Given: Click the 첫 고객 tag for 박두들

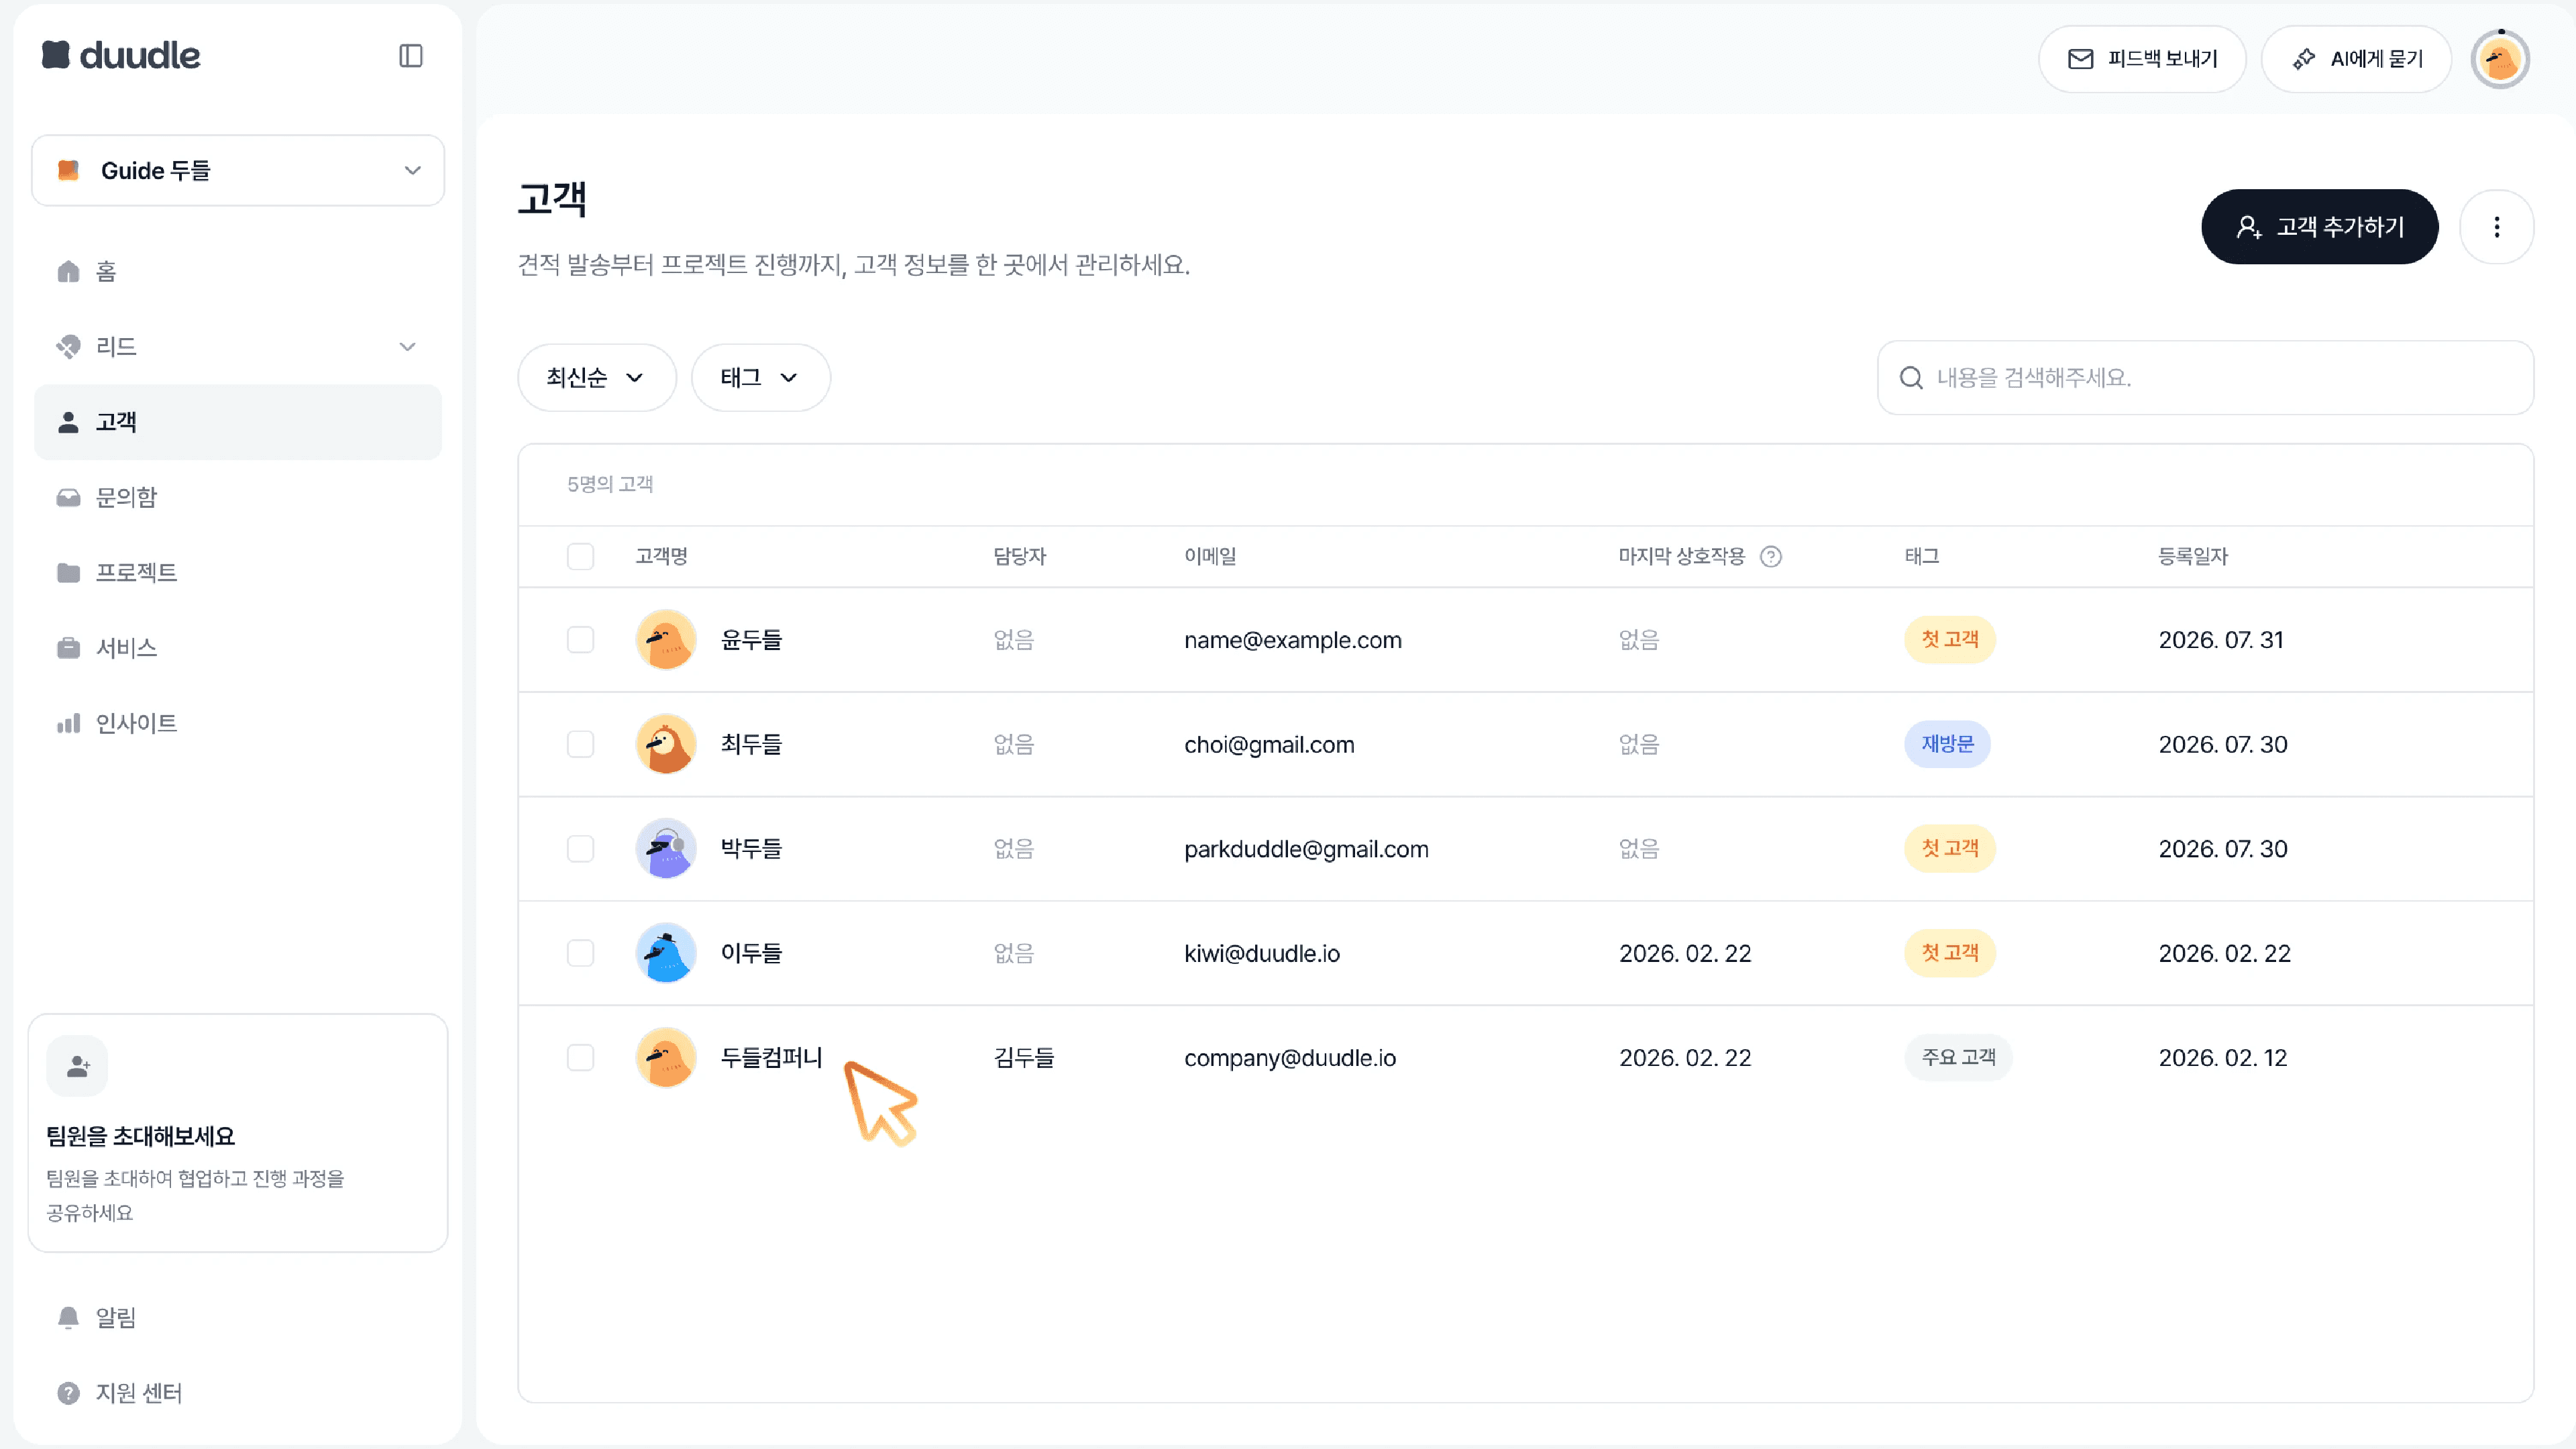Looking at the screenshot, I should click(1950, 849).
